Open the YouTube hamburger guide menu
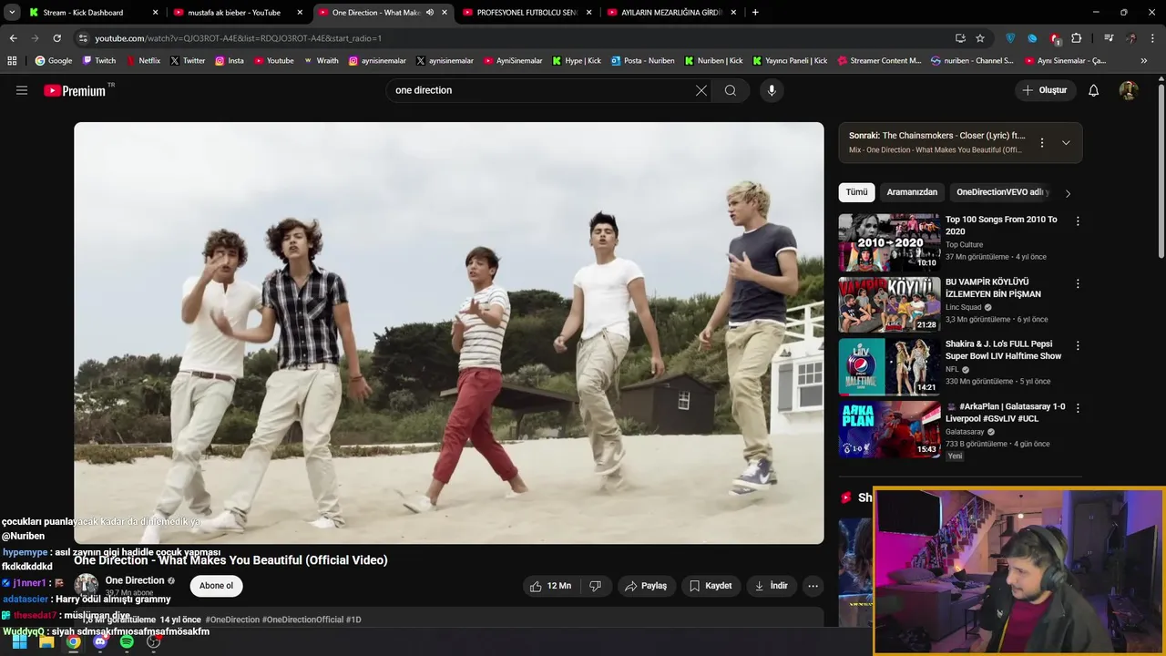1166x656 pixels. tap(22, 90)
